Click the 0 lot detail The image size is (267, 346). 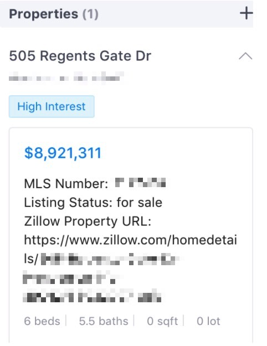coord(208,321)
